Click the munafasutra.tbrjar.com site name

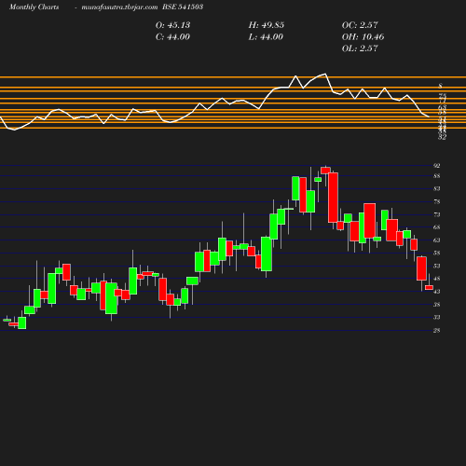point(119,7)
